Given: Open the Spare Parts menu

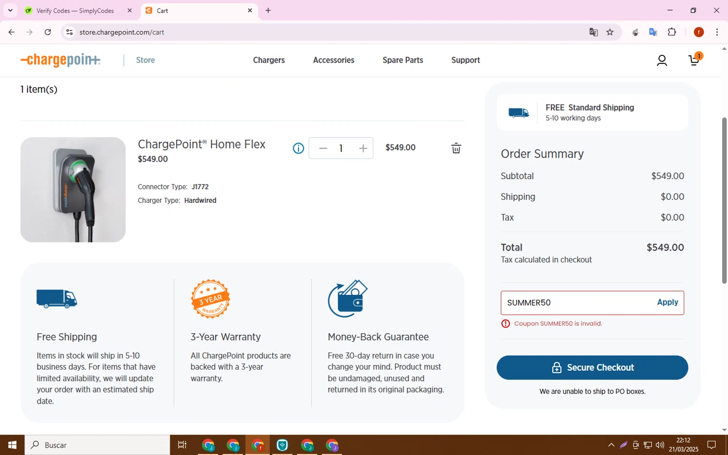Looking at the screenshot, I should coord(403,60).
